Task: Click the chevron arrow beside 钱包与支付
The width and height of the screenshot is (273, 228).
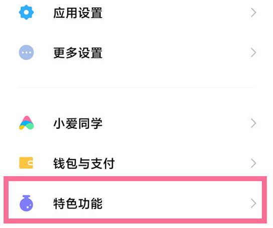Action: (x=253, y=163)
